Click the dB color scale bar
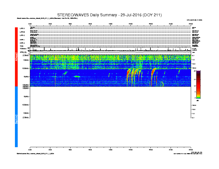This screenshot has height=169, width=219. (x=198, y=84)
